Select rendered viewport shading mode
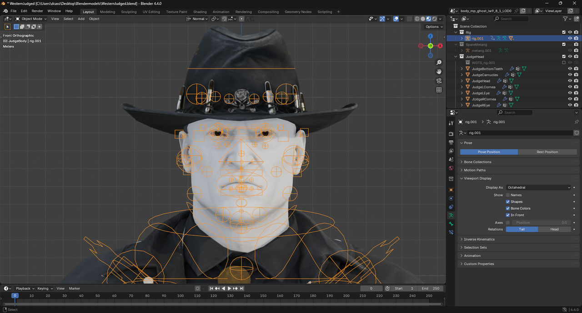Screen dimensions: 582x313 [x=435, y=19]
